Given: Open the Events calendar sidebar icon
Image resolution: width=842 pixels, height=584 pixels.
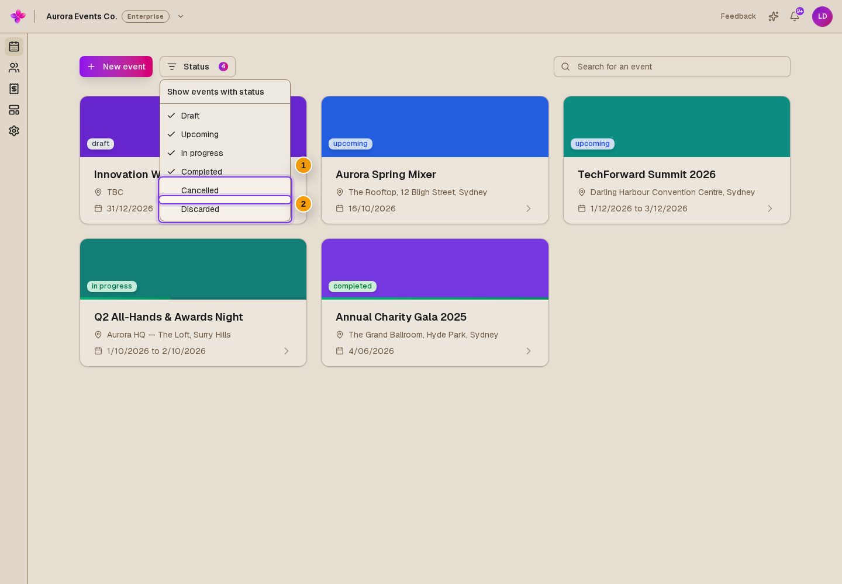Looking at the screenshot, I should pyautogui.click(x=14, y=47).
